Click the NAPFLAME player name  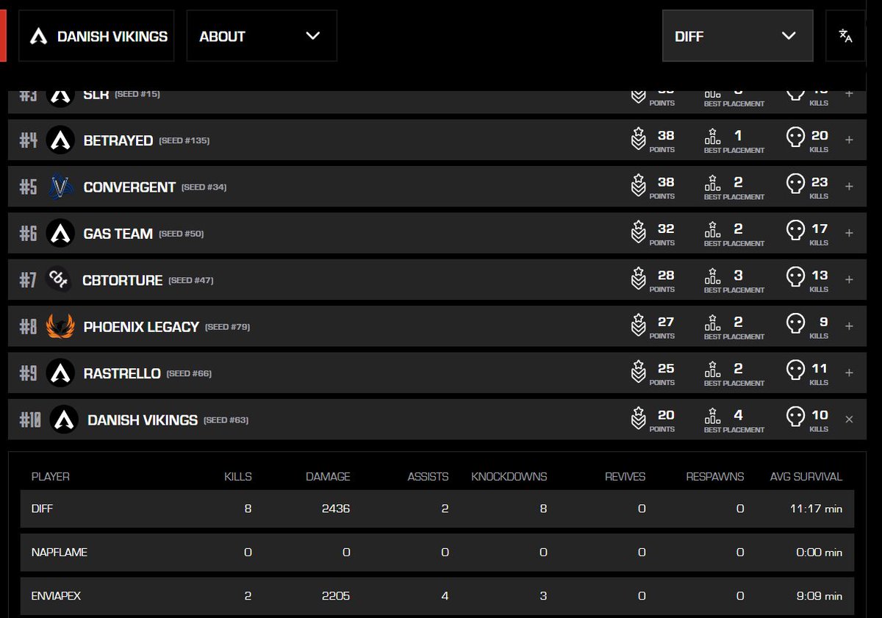(x=60, y=552)
